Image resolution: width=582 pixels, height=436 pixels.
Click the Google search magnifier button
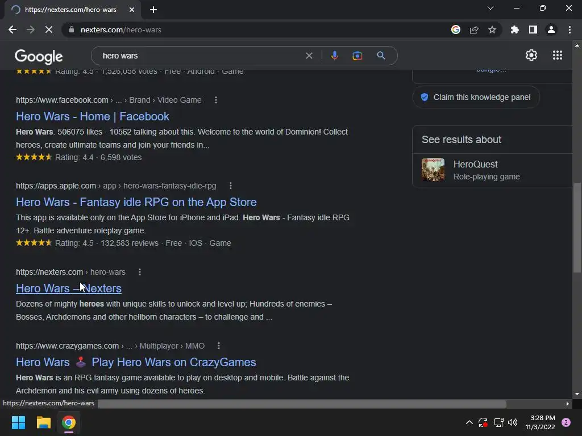tap(381, 56)
